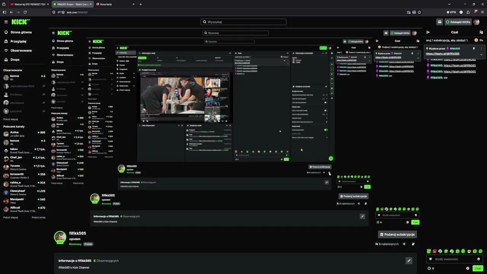Image resolution: width=487 pixels, height=274 pixels.
Task: Click the green KICK logo
Action: coord(19,22)
